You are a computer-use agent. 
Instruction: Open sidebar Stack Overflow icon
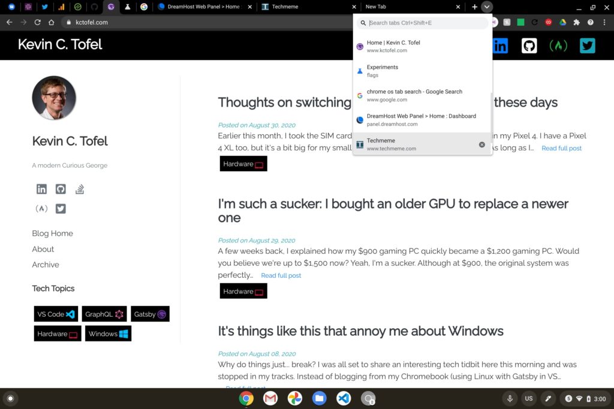pyautogui.click(x=80, y=189)
